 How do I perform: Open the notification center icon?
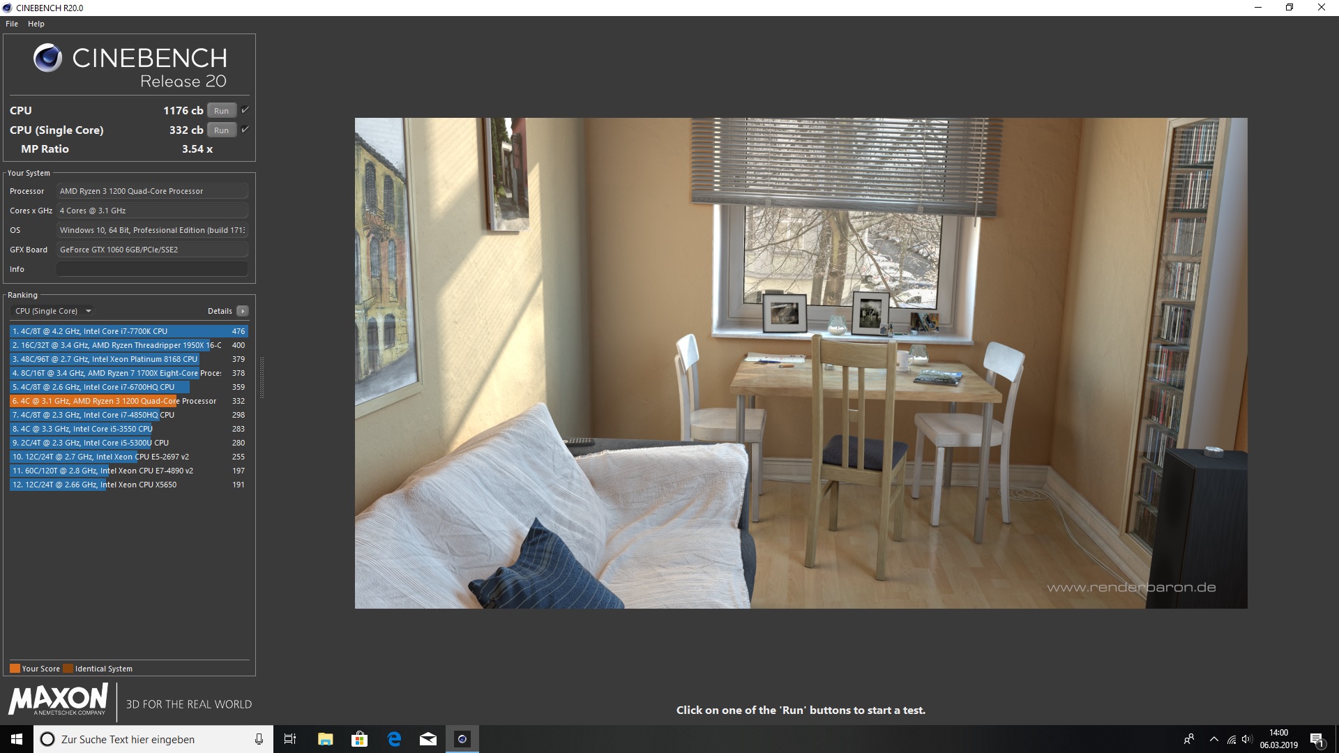(x=1317, y=740)
